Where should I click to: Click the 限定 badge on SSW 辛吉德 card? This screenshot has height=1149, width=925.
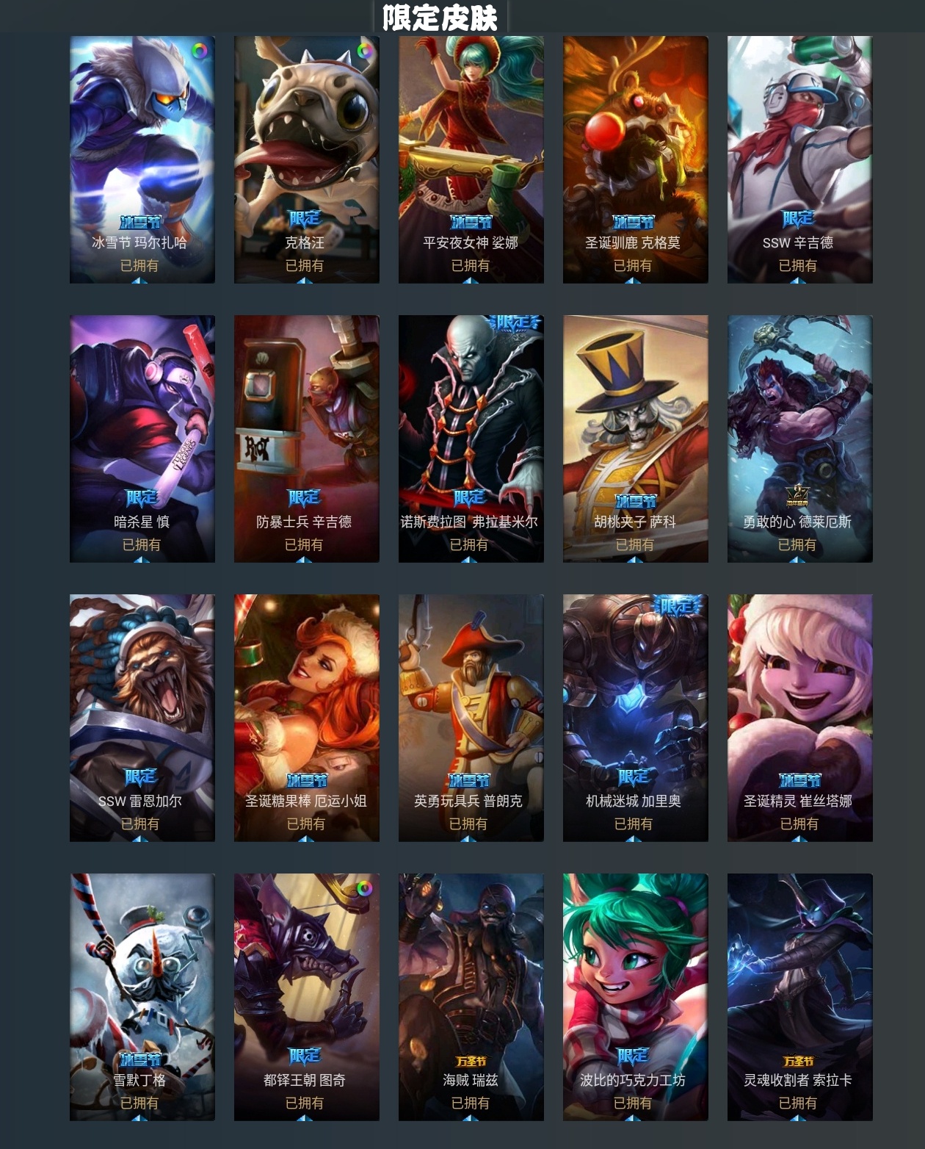tap(798, 218)
